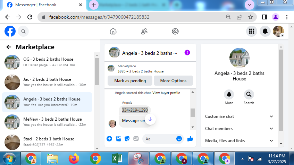Click the info panel scrollbar thumb
Screen dimensions: 294x165
tap(281, 90)
